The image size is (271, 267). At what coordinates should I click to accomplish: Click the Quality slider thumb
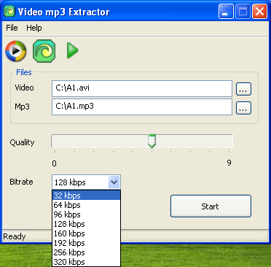click(152, 141)
